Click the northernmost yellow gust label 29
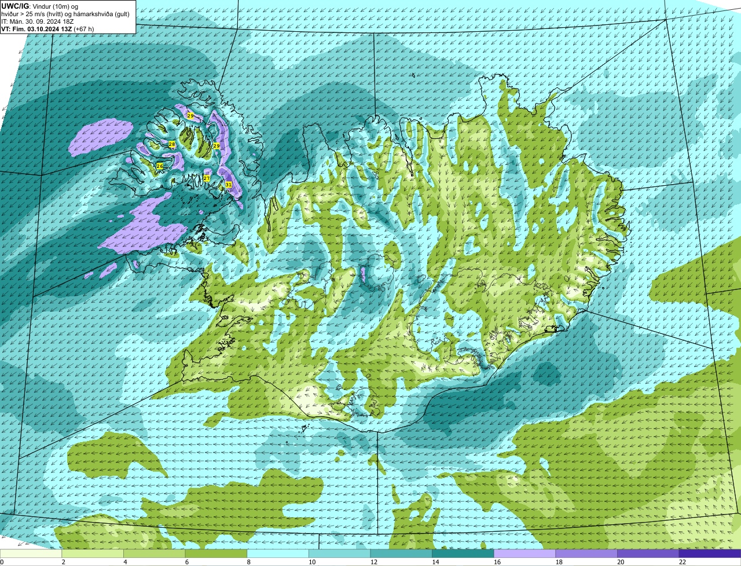The width and height of the screenshot is (741, 566). coord(190,116)
